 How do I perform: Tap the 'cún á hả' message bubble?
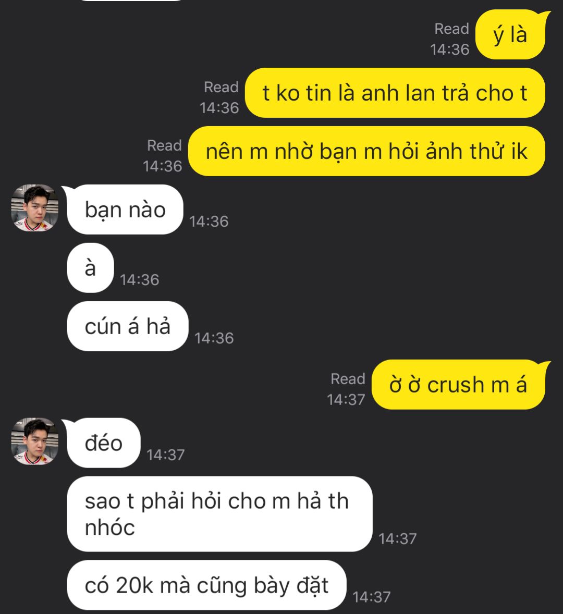128,326
